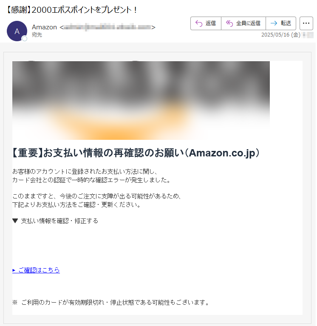Open the more actions ellipsis menu
Screen dimensions: 317x326
pyautogui.click(x=306, y=23)
